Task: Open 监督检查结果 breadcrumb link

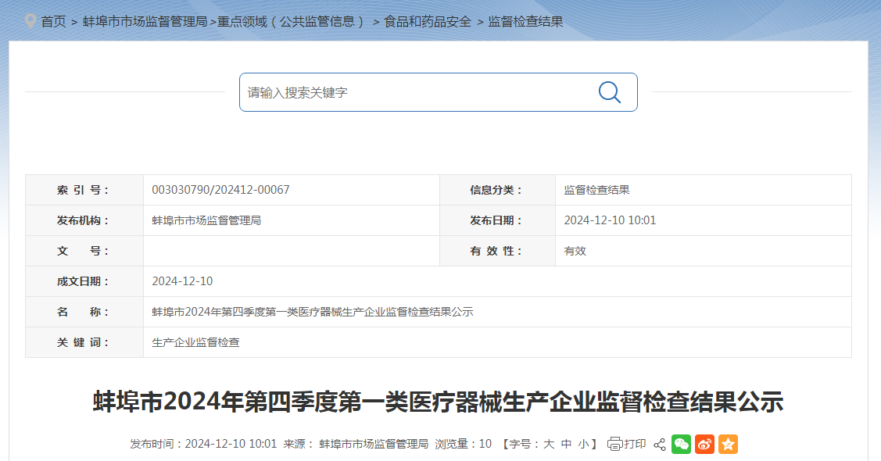Action: tap(525, 22)
